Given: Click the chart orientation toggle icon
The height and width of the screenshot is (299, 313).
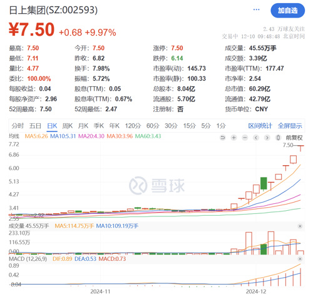Looking at the screenshot, I should pos(278,138).
